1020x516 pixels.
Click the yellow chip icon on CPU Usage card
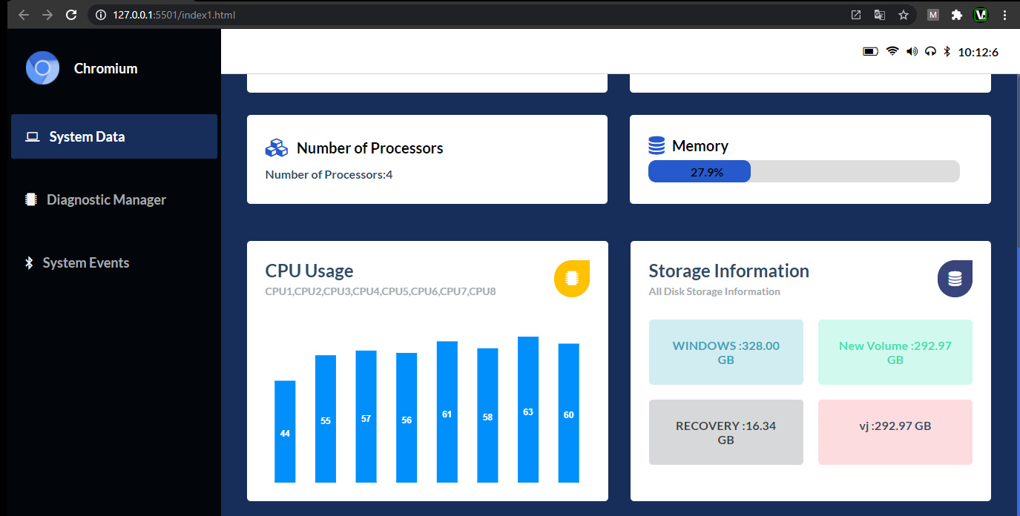571,279
